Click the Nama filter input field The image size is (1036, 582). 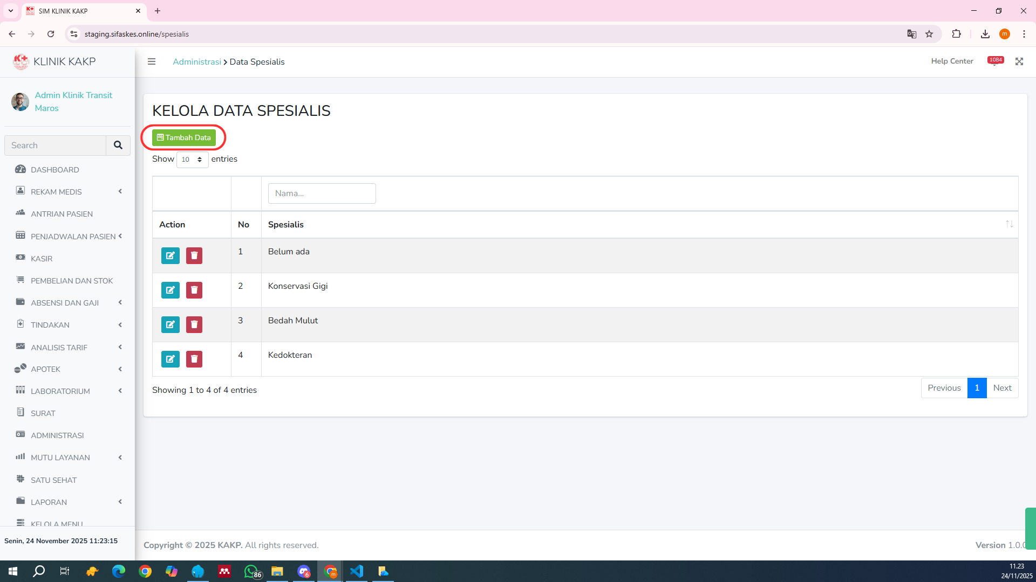click(322, 193)
